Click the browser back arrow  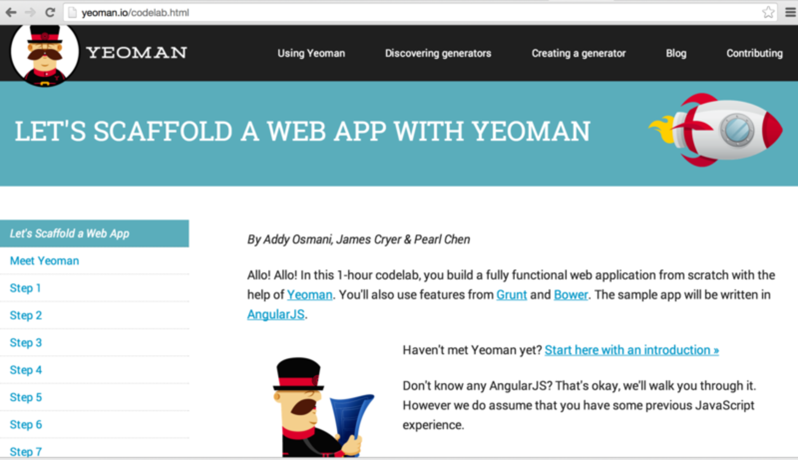point(11,12)
